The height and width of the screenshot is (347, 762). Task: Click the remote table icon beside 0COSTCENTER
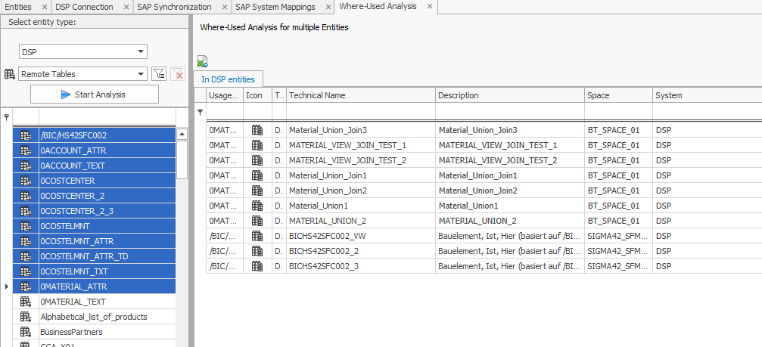(x=26, y=181)
